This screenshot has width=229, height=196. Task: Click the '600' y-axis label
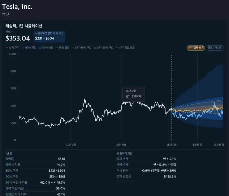tap(13, 88)
